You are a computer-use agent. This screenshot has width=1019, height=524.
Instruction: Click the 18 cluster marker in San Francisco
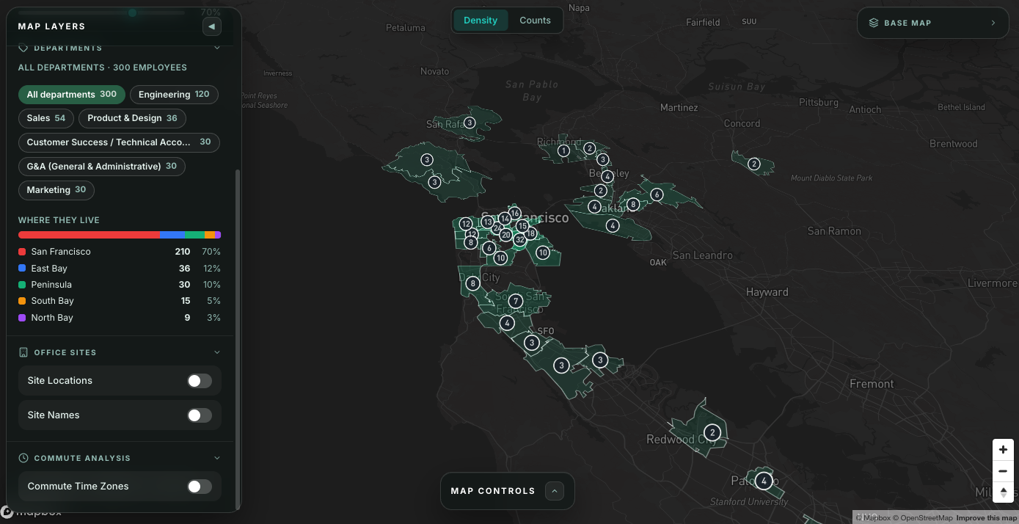click(530, 233)
